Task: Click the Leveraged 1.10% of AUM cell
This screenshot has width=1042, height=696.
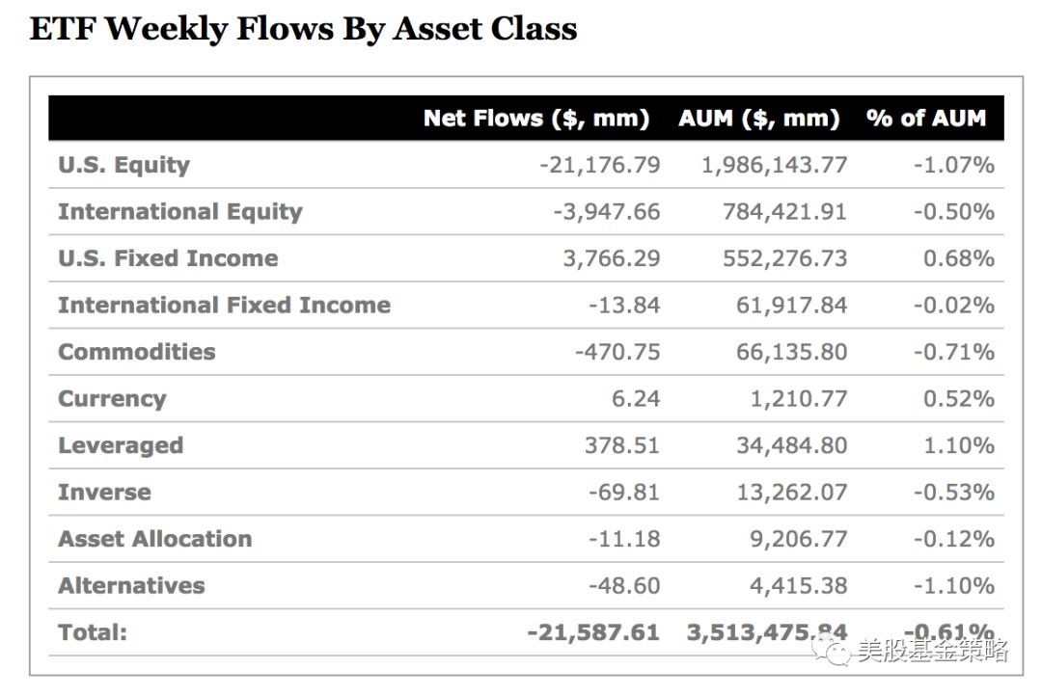Action: coord(953,445)
